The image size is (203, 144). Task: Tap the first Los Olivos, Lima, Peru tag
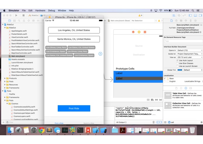56,48
